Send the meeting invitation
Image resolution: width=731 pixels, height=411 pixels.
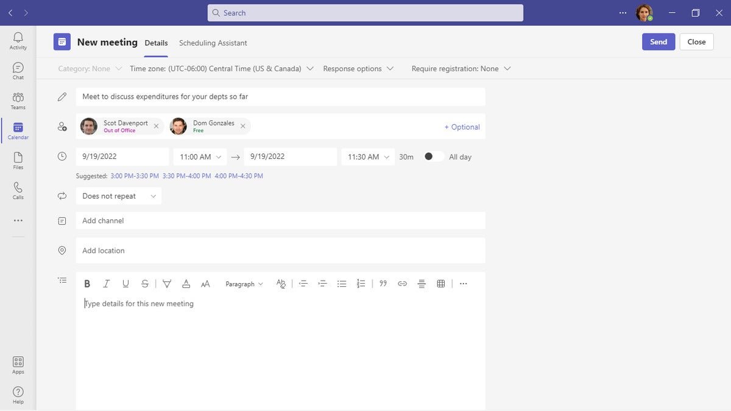[659, 42]
